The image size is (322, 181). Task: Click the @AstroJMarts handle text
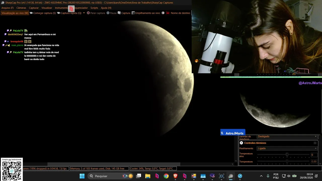[310, 83]
